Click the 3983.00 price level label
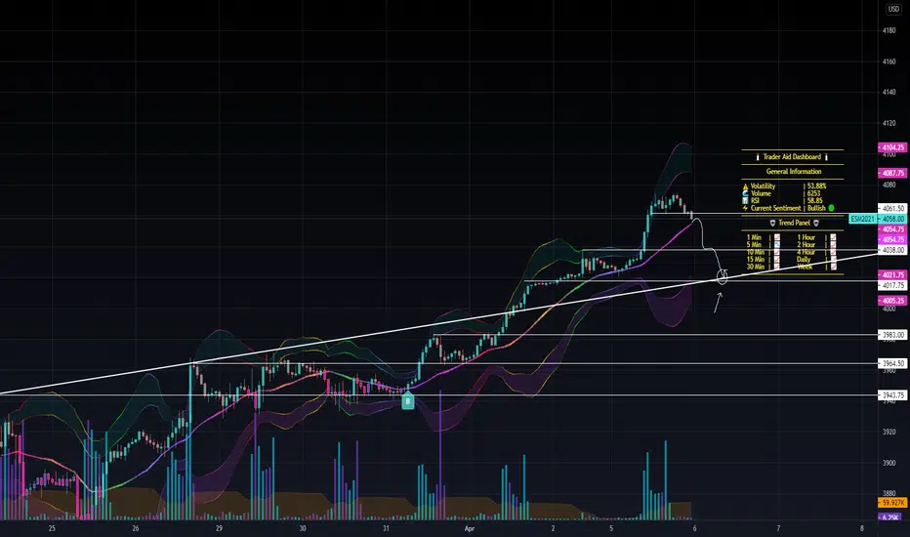This screenshot has height=537, width=910. (x=892, y=335)
